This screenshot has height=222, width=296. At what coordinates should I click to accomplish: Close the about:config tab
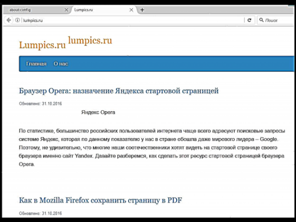click(66, 10)
